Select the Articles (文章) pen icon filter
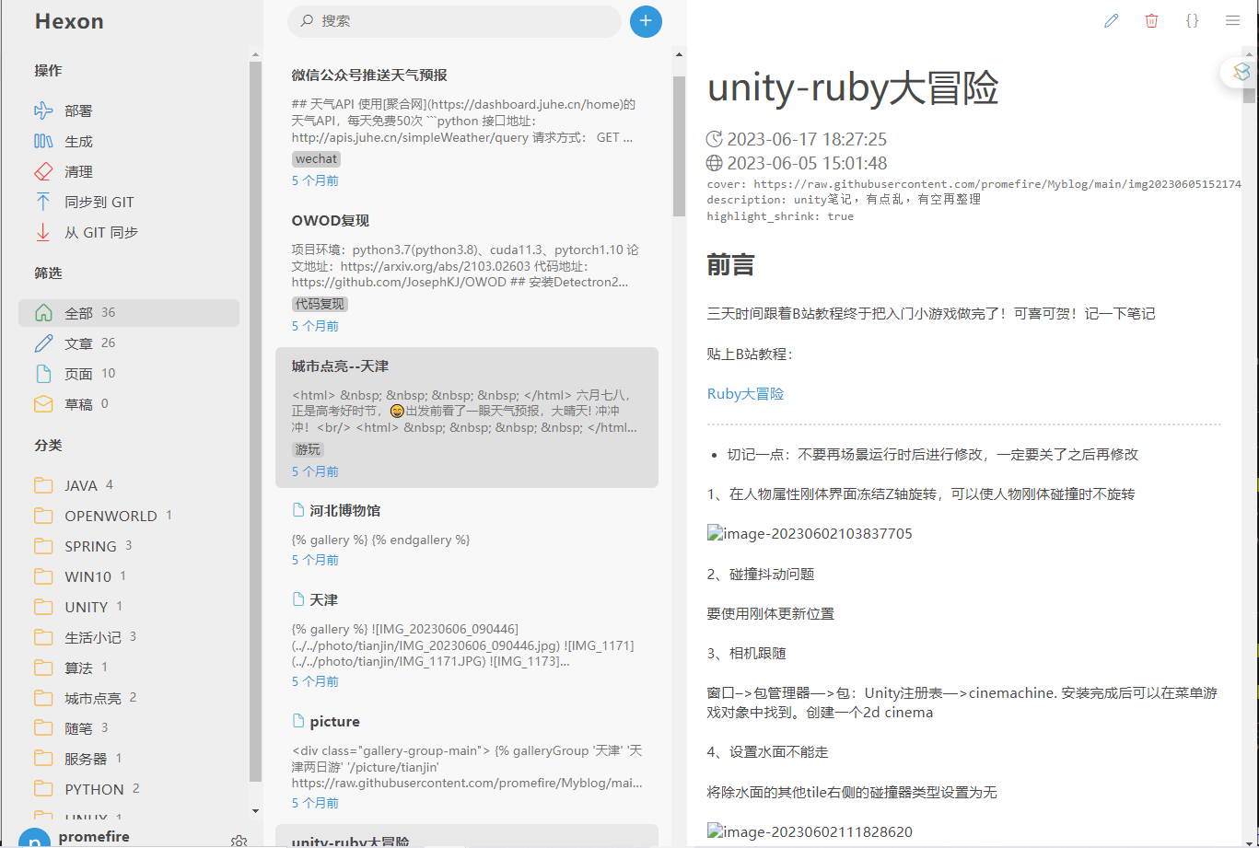 [43, 343]
